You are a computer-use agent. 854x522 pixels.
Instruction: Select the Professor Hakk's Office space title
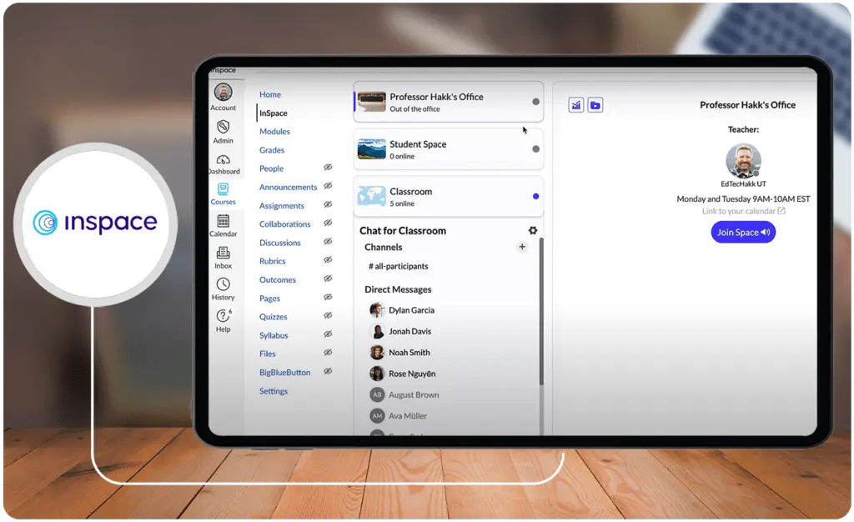(x=436, y=97)
